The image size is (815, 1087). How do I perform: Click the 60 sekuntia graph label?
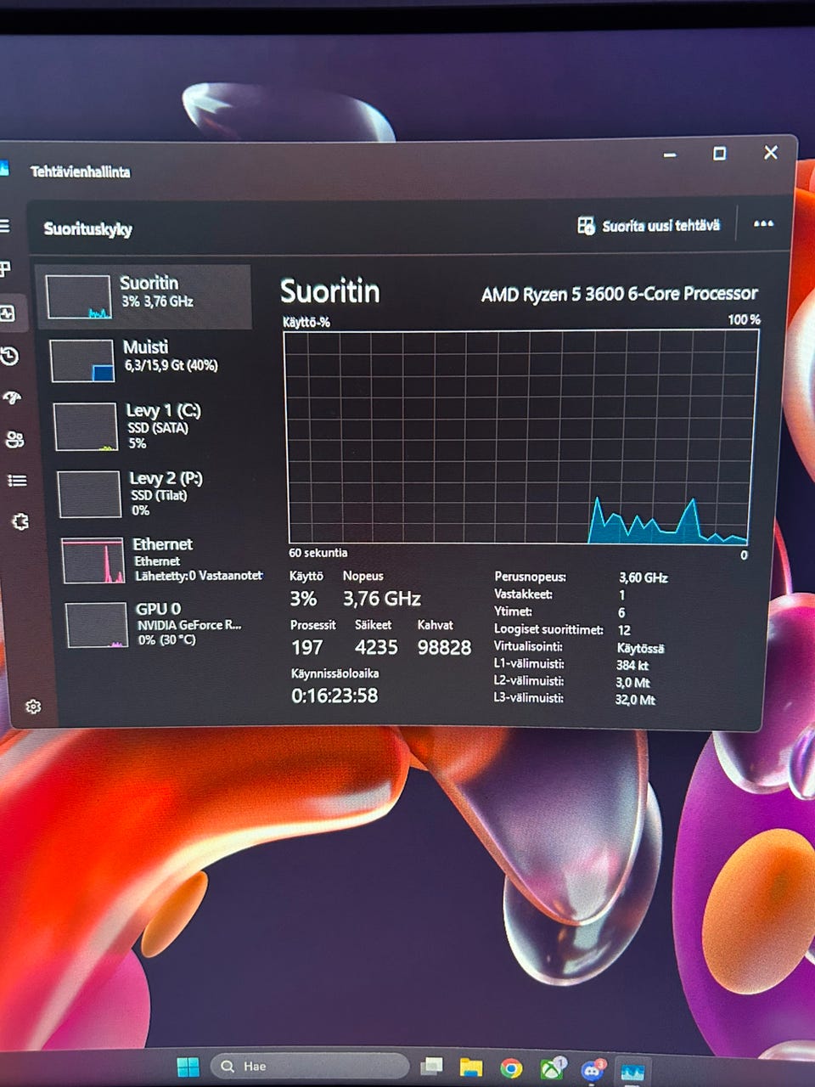(x=318, y=553)
